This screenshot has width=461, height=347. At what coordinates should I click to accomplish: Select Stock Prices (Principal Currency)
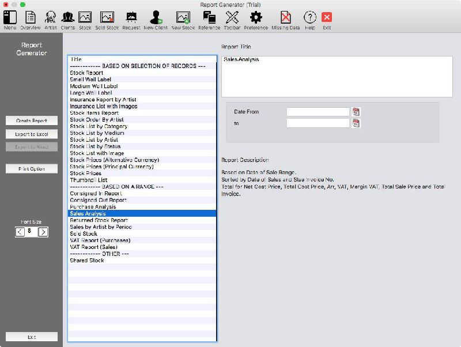[142, 167]
